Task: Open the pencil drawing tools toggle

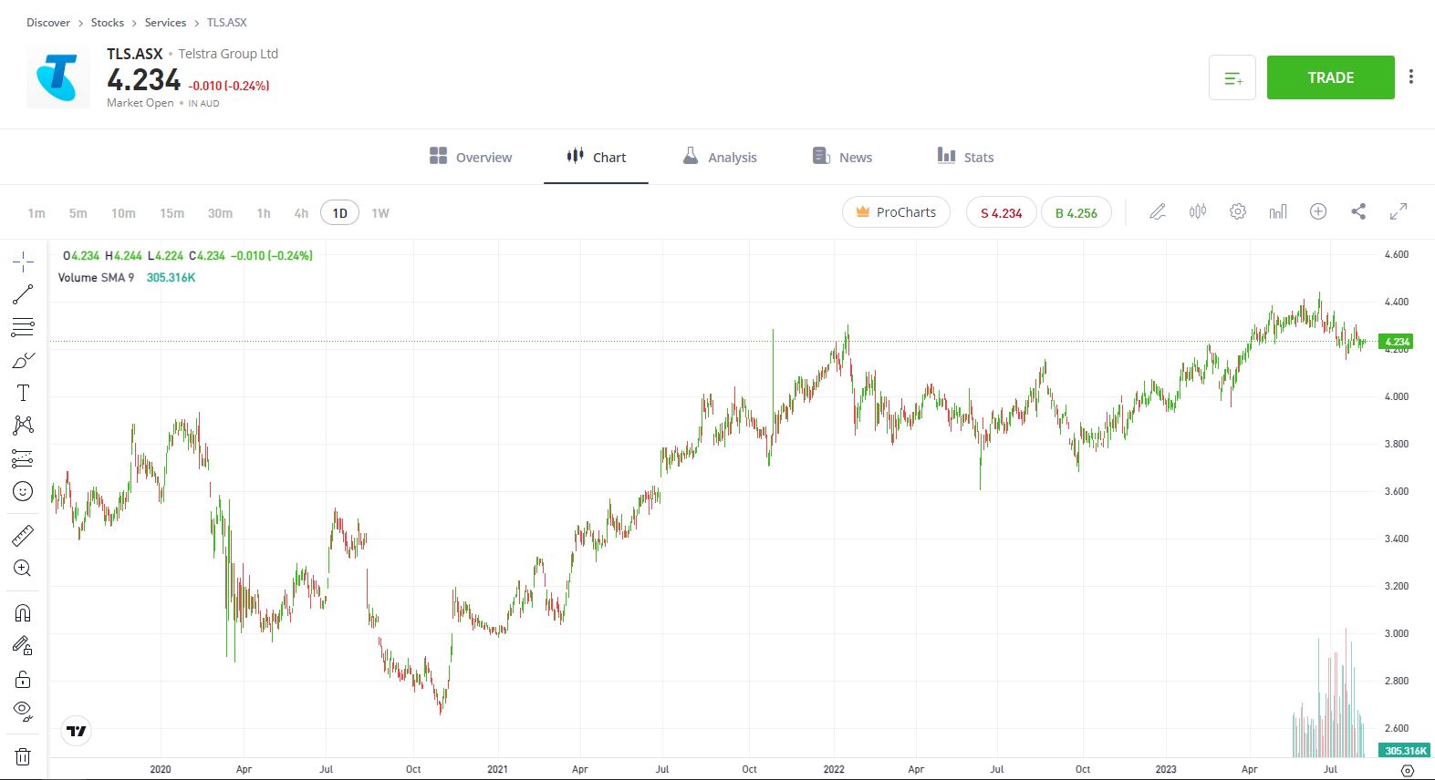Action: point(1158,212)
